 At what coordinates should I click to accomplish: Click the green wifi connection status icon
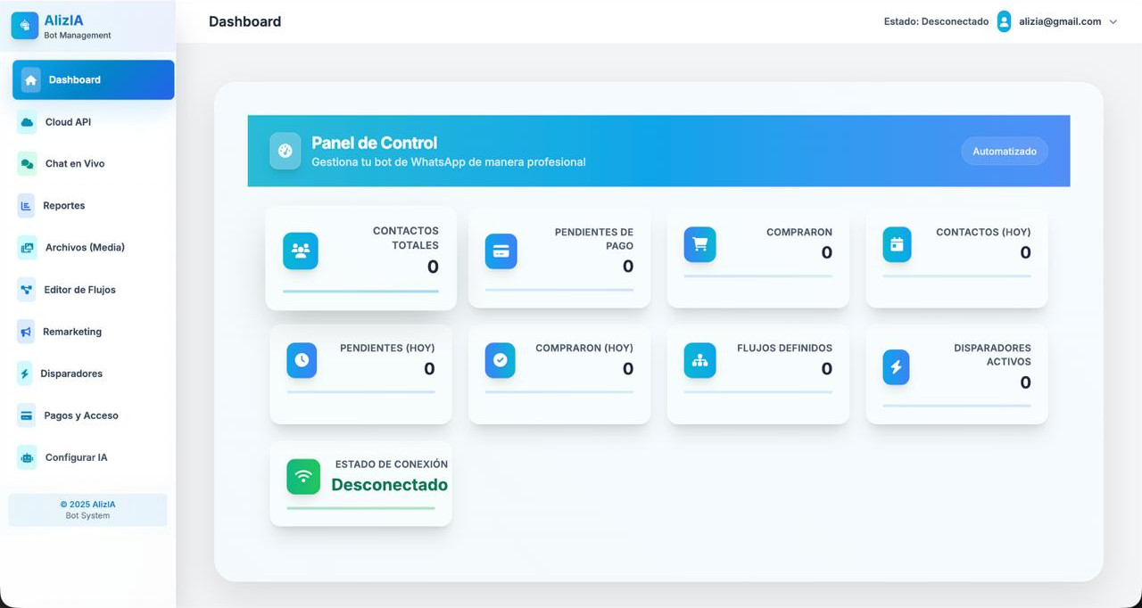pos(303,476)
